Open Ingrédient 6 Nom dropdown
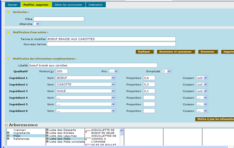The width and height of the screenshot is (234, 148). pyautogui.click(x=86, y=111)
